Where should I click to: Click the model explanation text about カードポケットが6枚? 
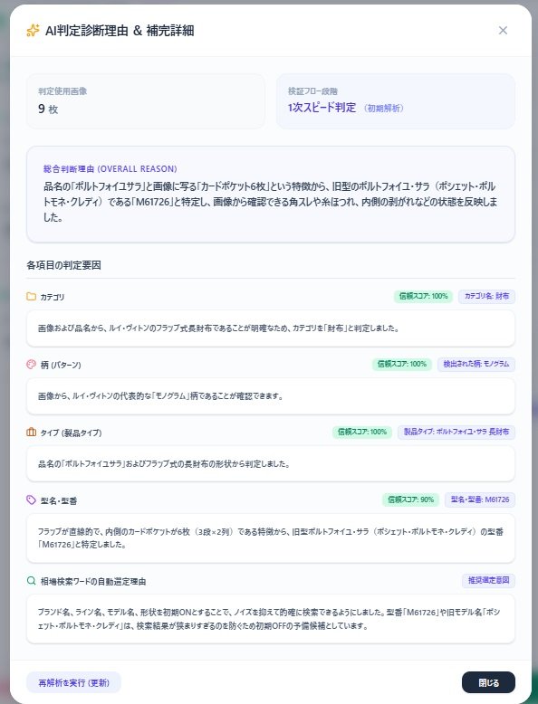(271, 538)
